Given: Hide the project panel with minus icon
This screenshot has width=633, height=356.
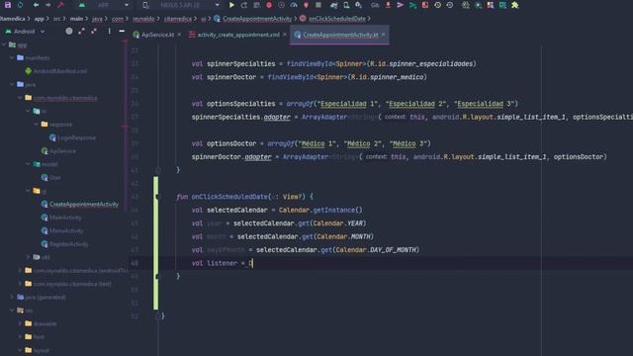Looking at the screenshot, I should [x=122, y=31].
